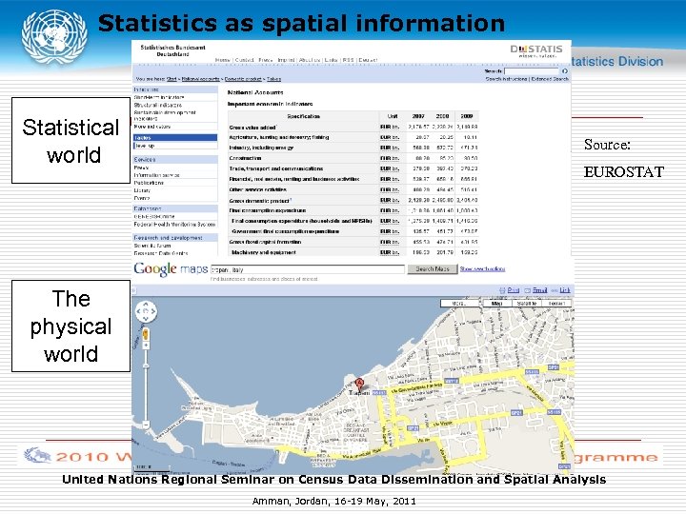Switch to Map view tab
The height and width of the screenshot is (514, 686).
[497, 303]
